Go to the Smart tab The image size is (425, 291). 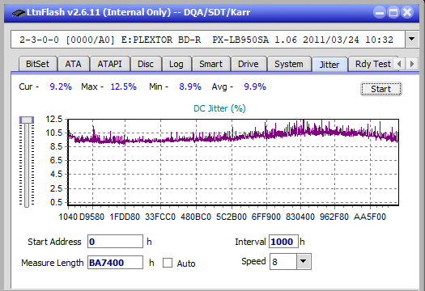(x=210, y=64)
